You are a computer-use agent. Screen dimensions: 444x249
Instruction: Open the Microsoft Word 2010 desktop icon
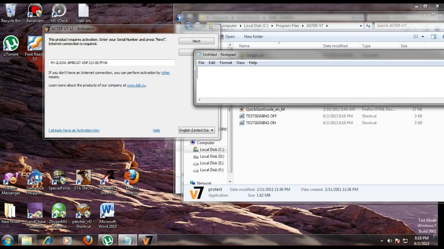pyautogui.click(x=108, y=216)
